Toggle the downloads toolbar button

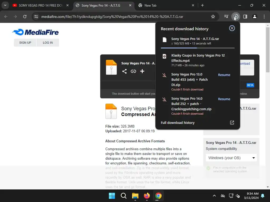236,17
